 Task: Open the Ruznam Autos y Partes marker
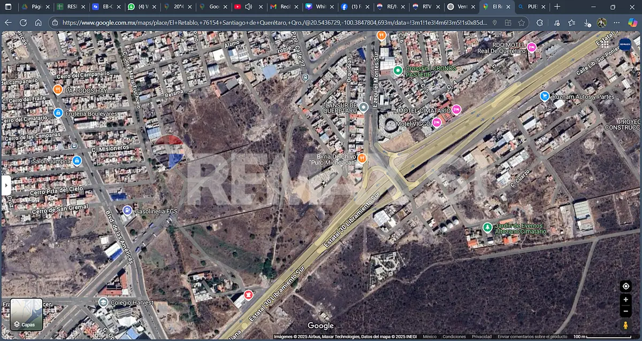545,96
